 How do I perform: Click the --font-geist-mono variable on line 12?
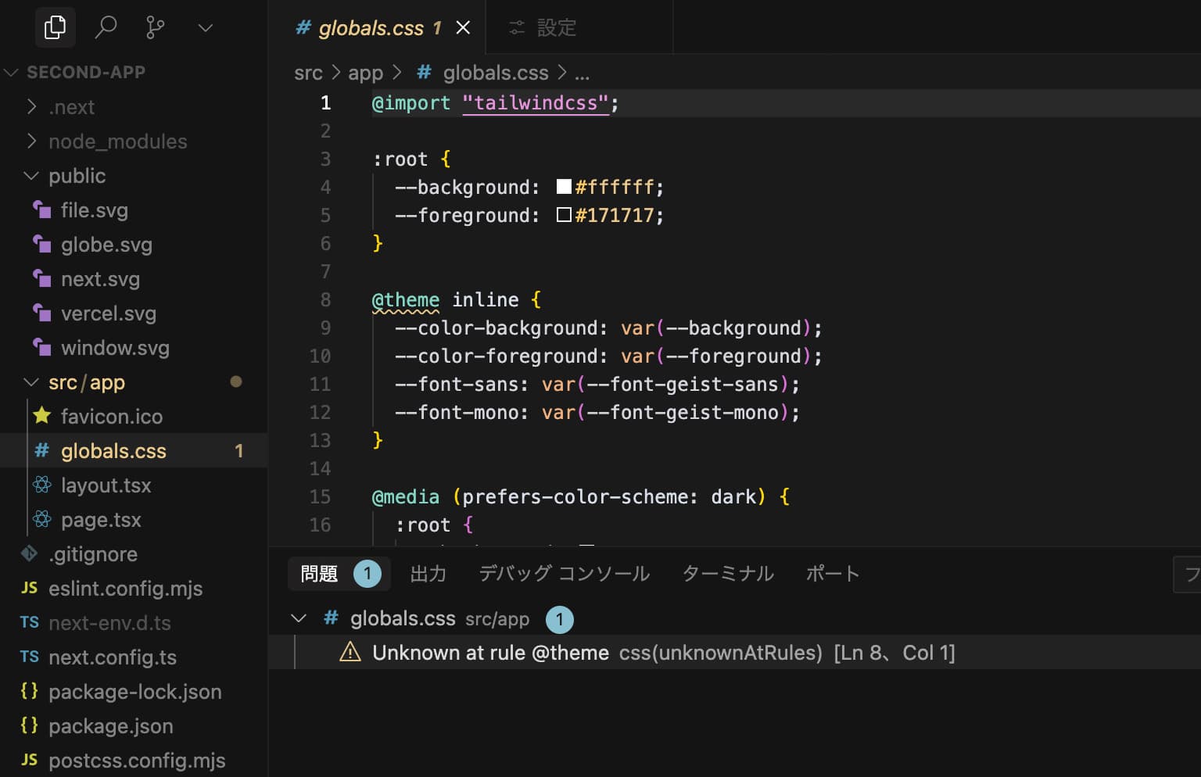click(683, 413)
